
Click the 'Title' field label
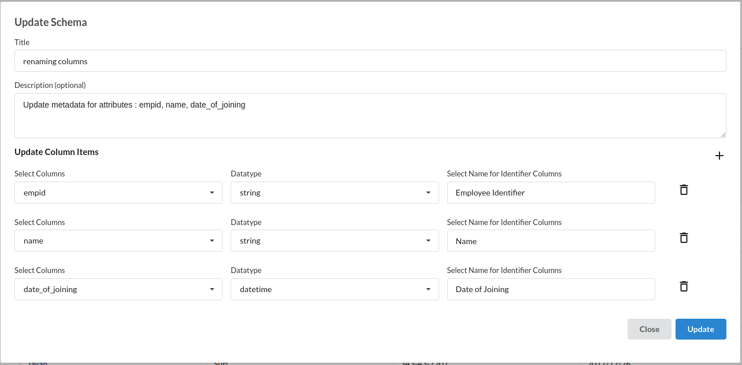tap(22, 42)
